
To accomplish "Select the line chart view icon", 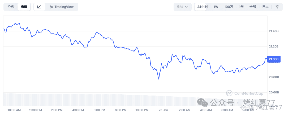I will [x=39, y=7].
